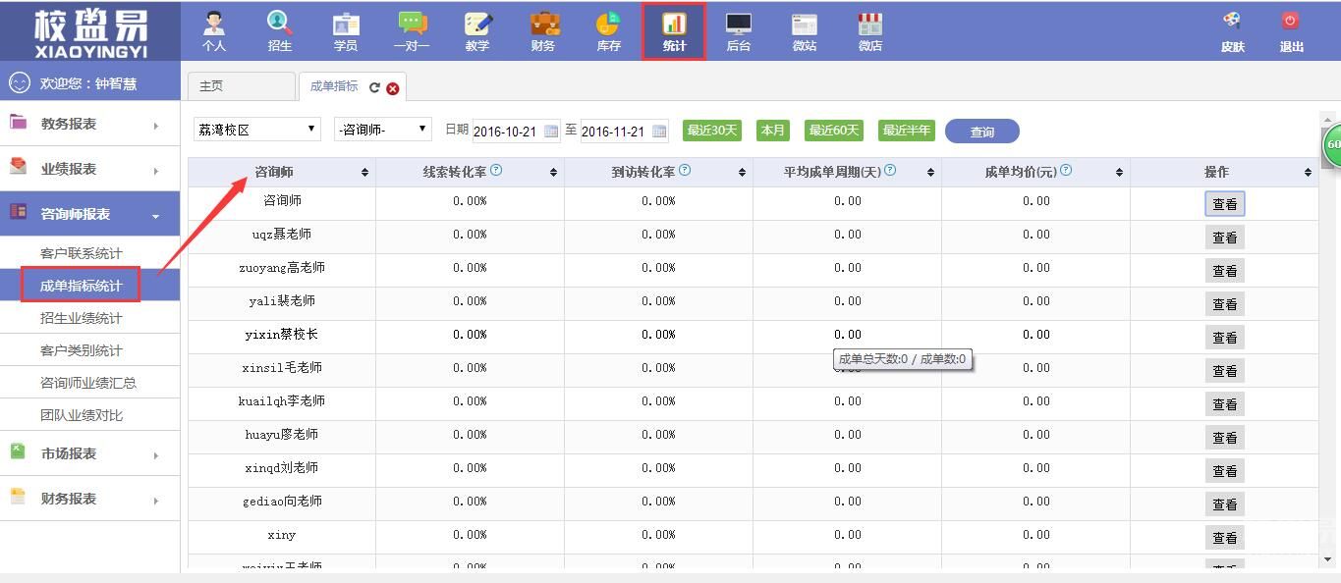The width and height of the screenshot is (1341, 583).
Task: Open 成单指标统计 report
Action: coord(82,286)
